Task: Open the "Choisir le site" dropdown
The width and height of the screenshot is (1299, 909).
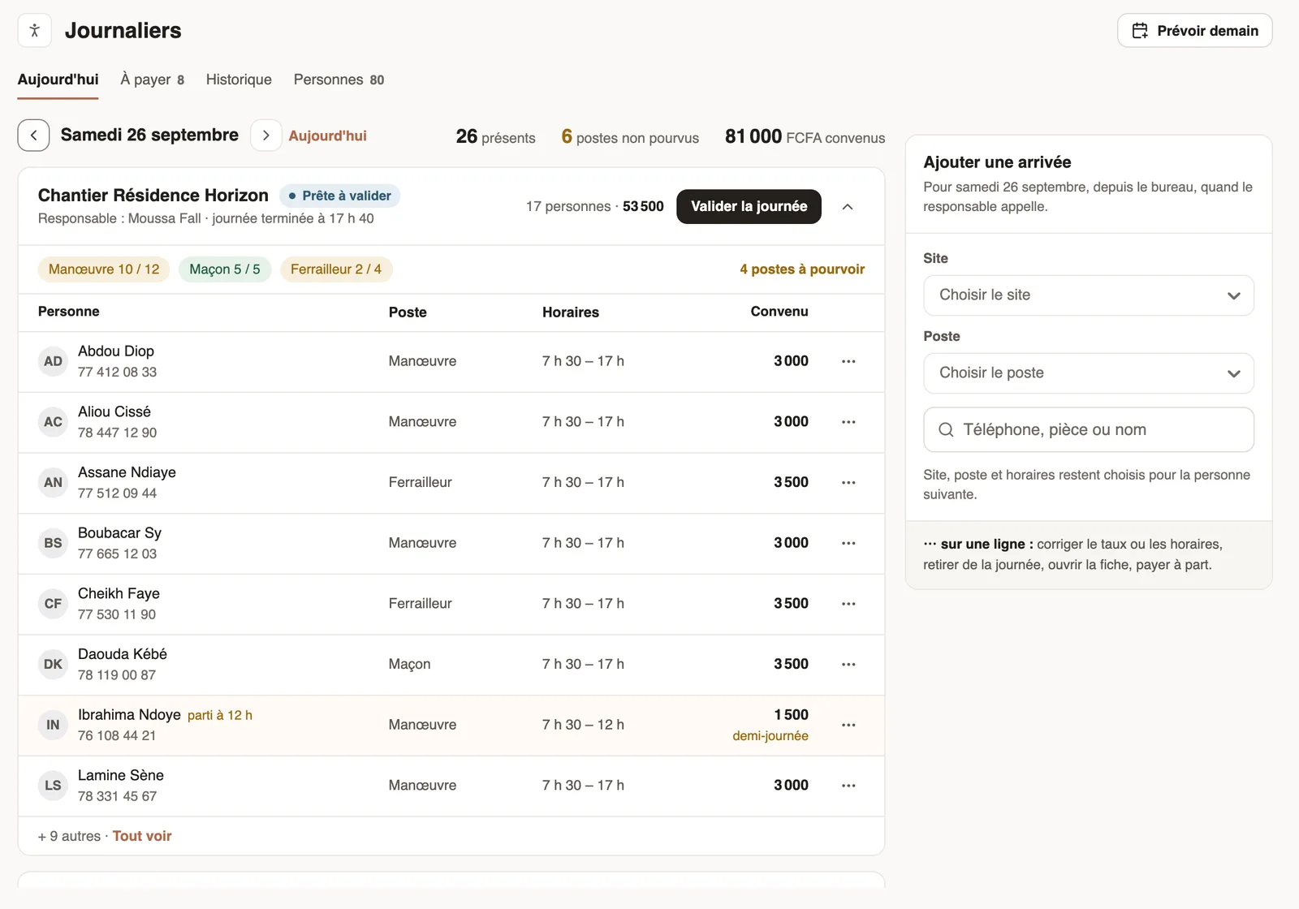Action: pos(1089,295)
